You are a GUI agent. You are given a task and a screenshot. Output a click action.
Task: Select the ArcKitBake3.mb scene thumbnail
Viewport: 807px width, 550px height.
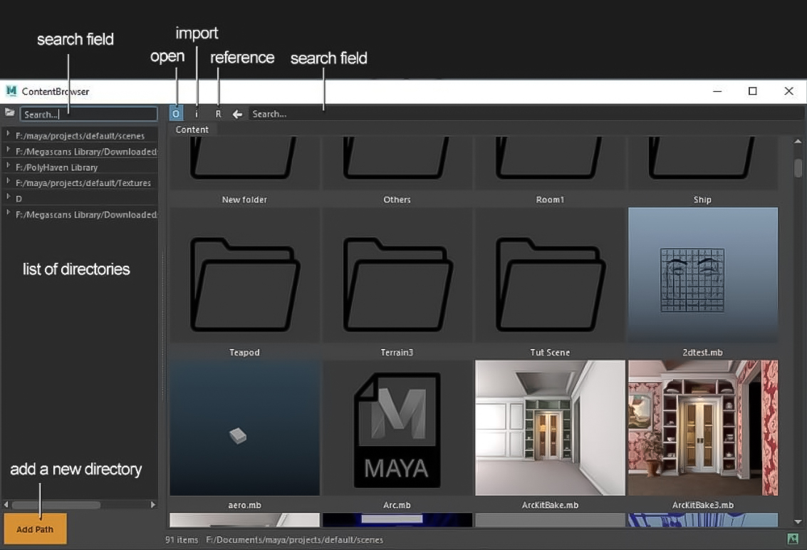(702, 427)
